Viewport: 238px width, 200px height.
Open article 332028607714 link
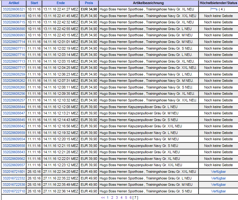click(x=14, y=42)
